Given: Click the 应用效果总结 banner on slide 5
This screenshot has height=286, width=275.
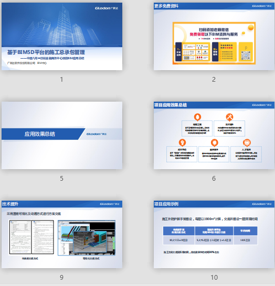Looking at the screenshot, I should click(44, 134).
